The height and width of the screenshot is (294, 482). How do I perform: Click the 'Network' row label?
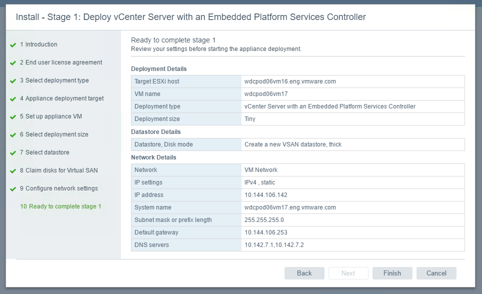(x=145, y=170)
